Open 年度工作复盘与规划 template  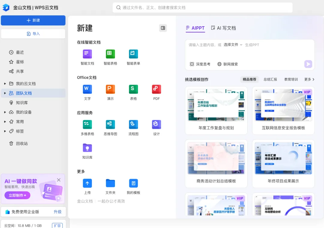(x=216, y=110)
